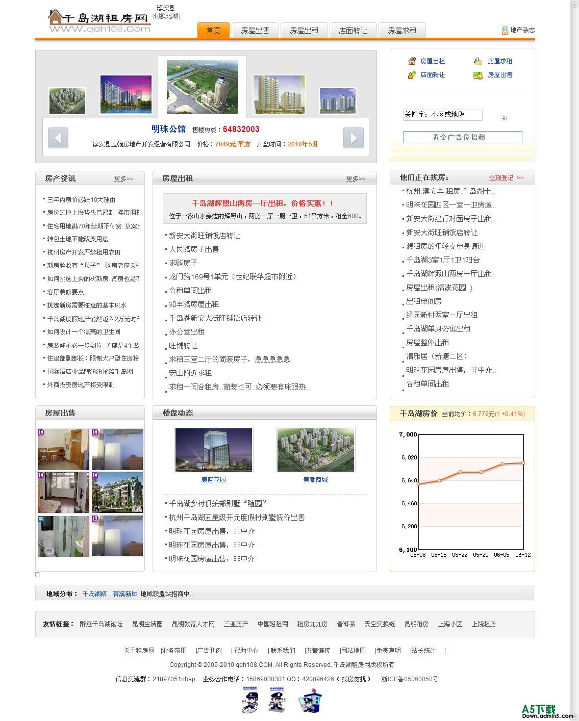Viewport: 579px width, 721px height.
Task: Open 帮助中心 footer link
Action: [246, 651]
